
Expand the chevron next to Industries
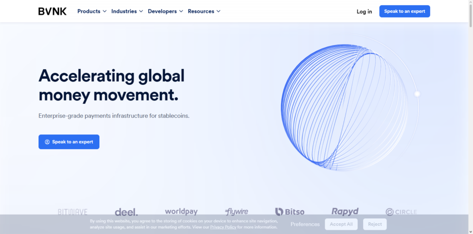pos(140,11)
